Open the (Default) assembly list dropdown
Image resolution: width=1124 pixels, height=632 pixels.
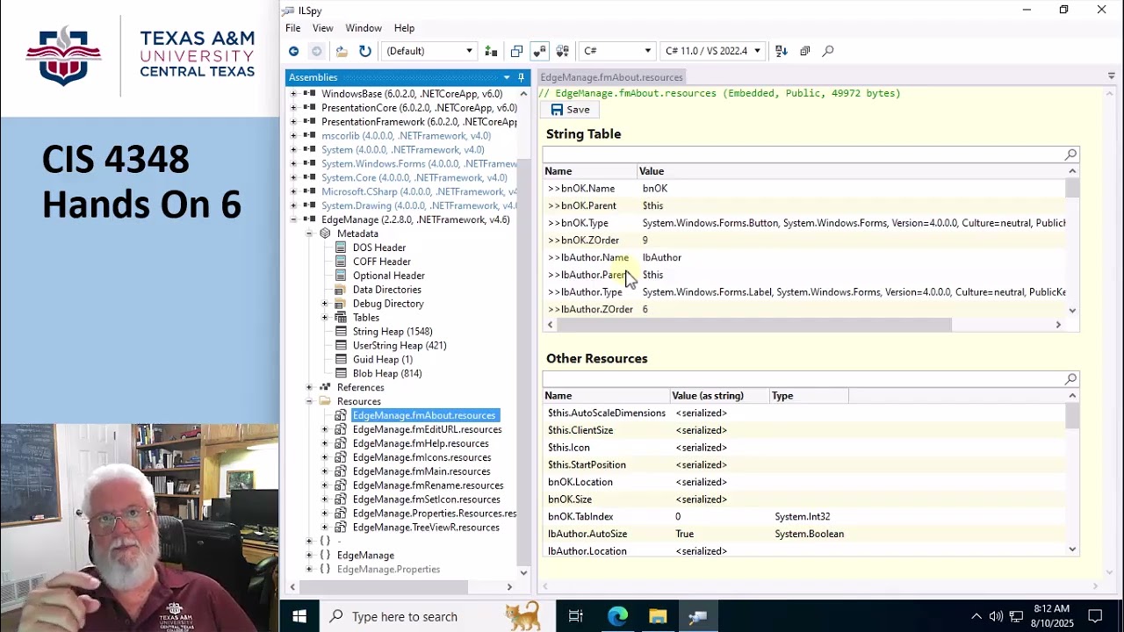point(429,51)
